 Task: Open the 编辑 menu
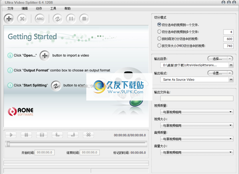point(25,8)
